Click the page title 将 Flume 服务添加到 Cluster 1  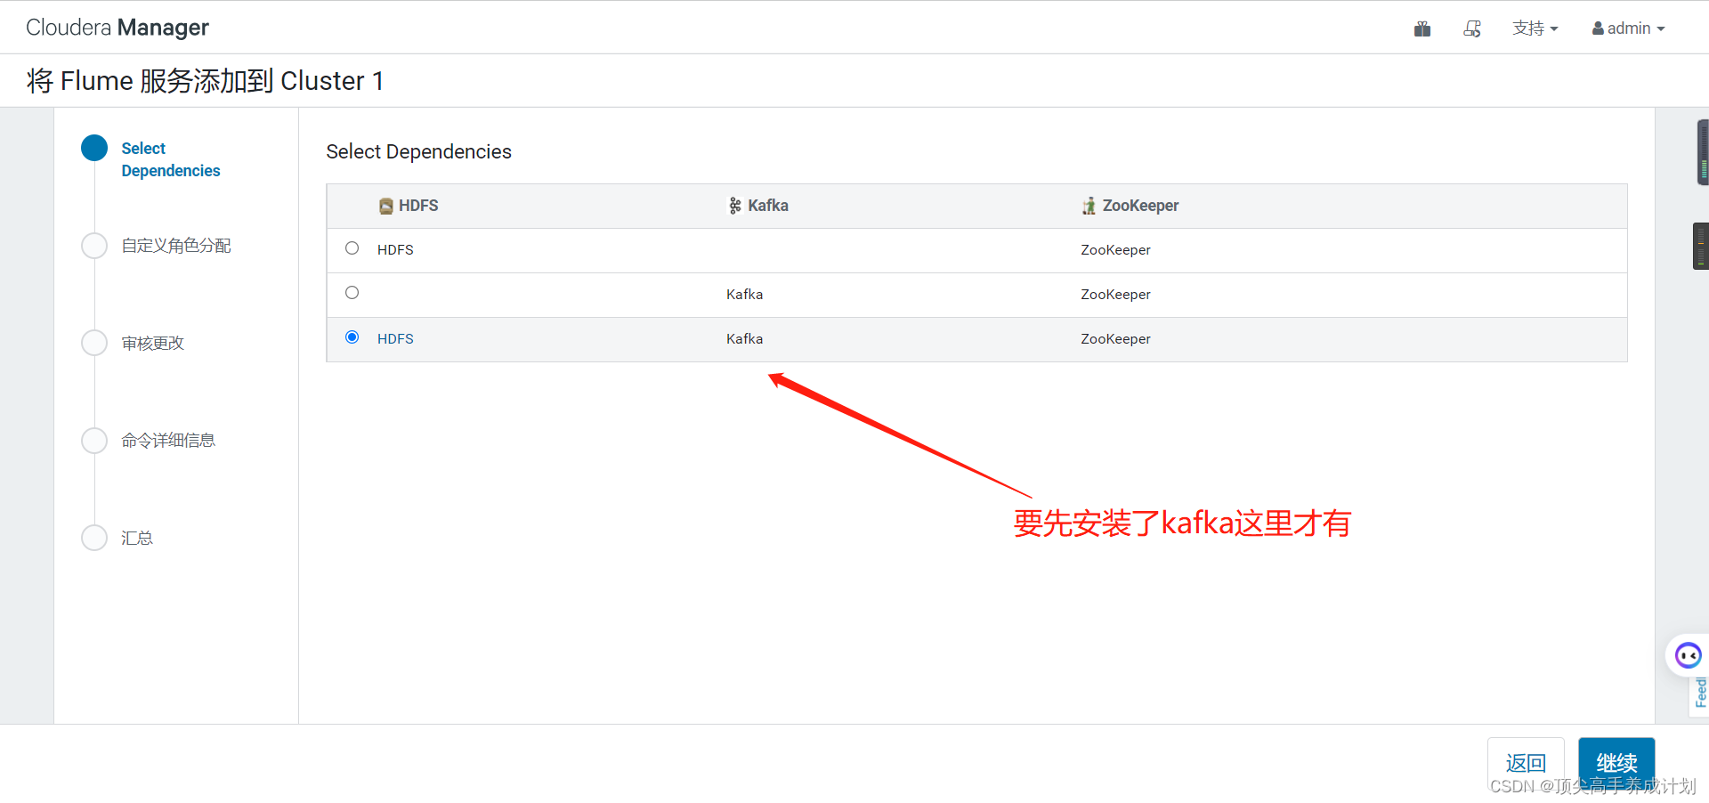pyautogui.click(x=206, y=81)
